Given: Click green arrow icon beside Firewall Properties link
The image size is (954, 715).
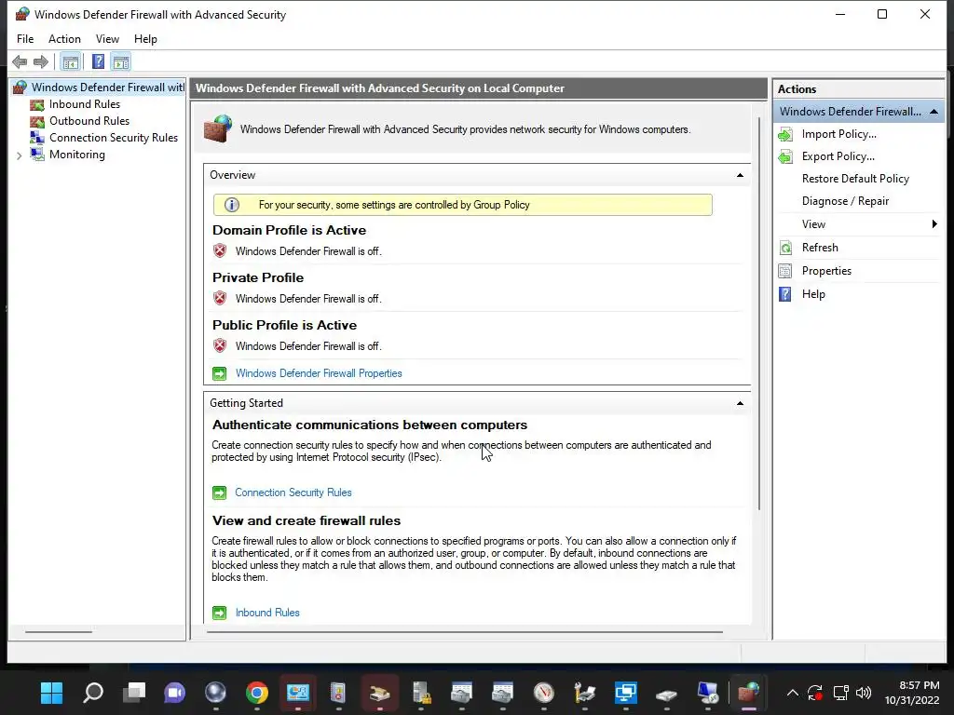Looking at the screenshot, I should pyautogui.click(x=219, y=373).
